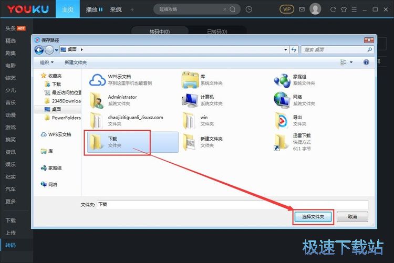Open the Youku skin shirt icon
This screenshot has height=263, width=394.
pos(344,9)
